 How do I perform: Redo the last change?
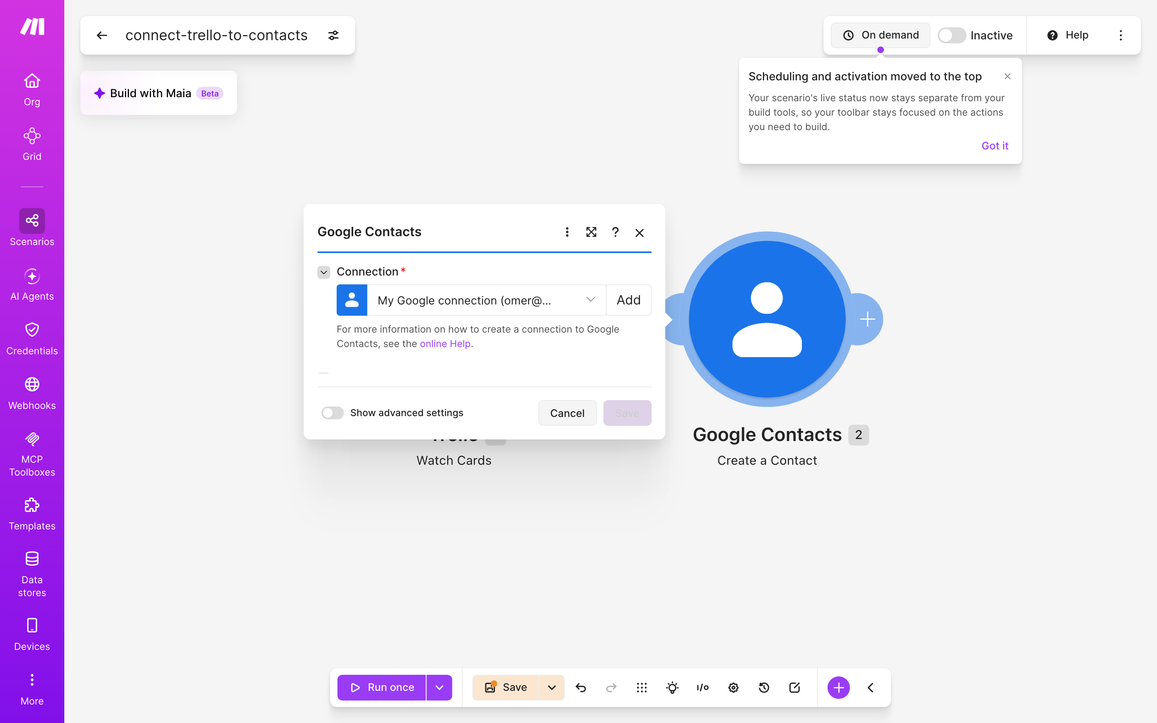pos(611,688)
